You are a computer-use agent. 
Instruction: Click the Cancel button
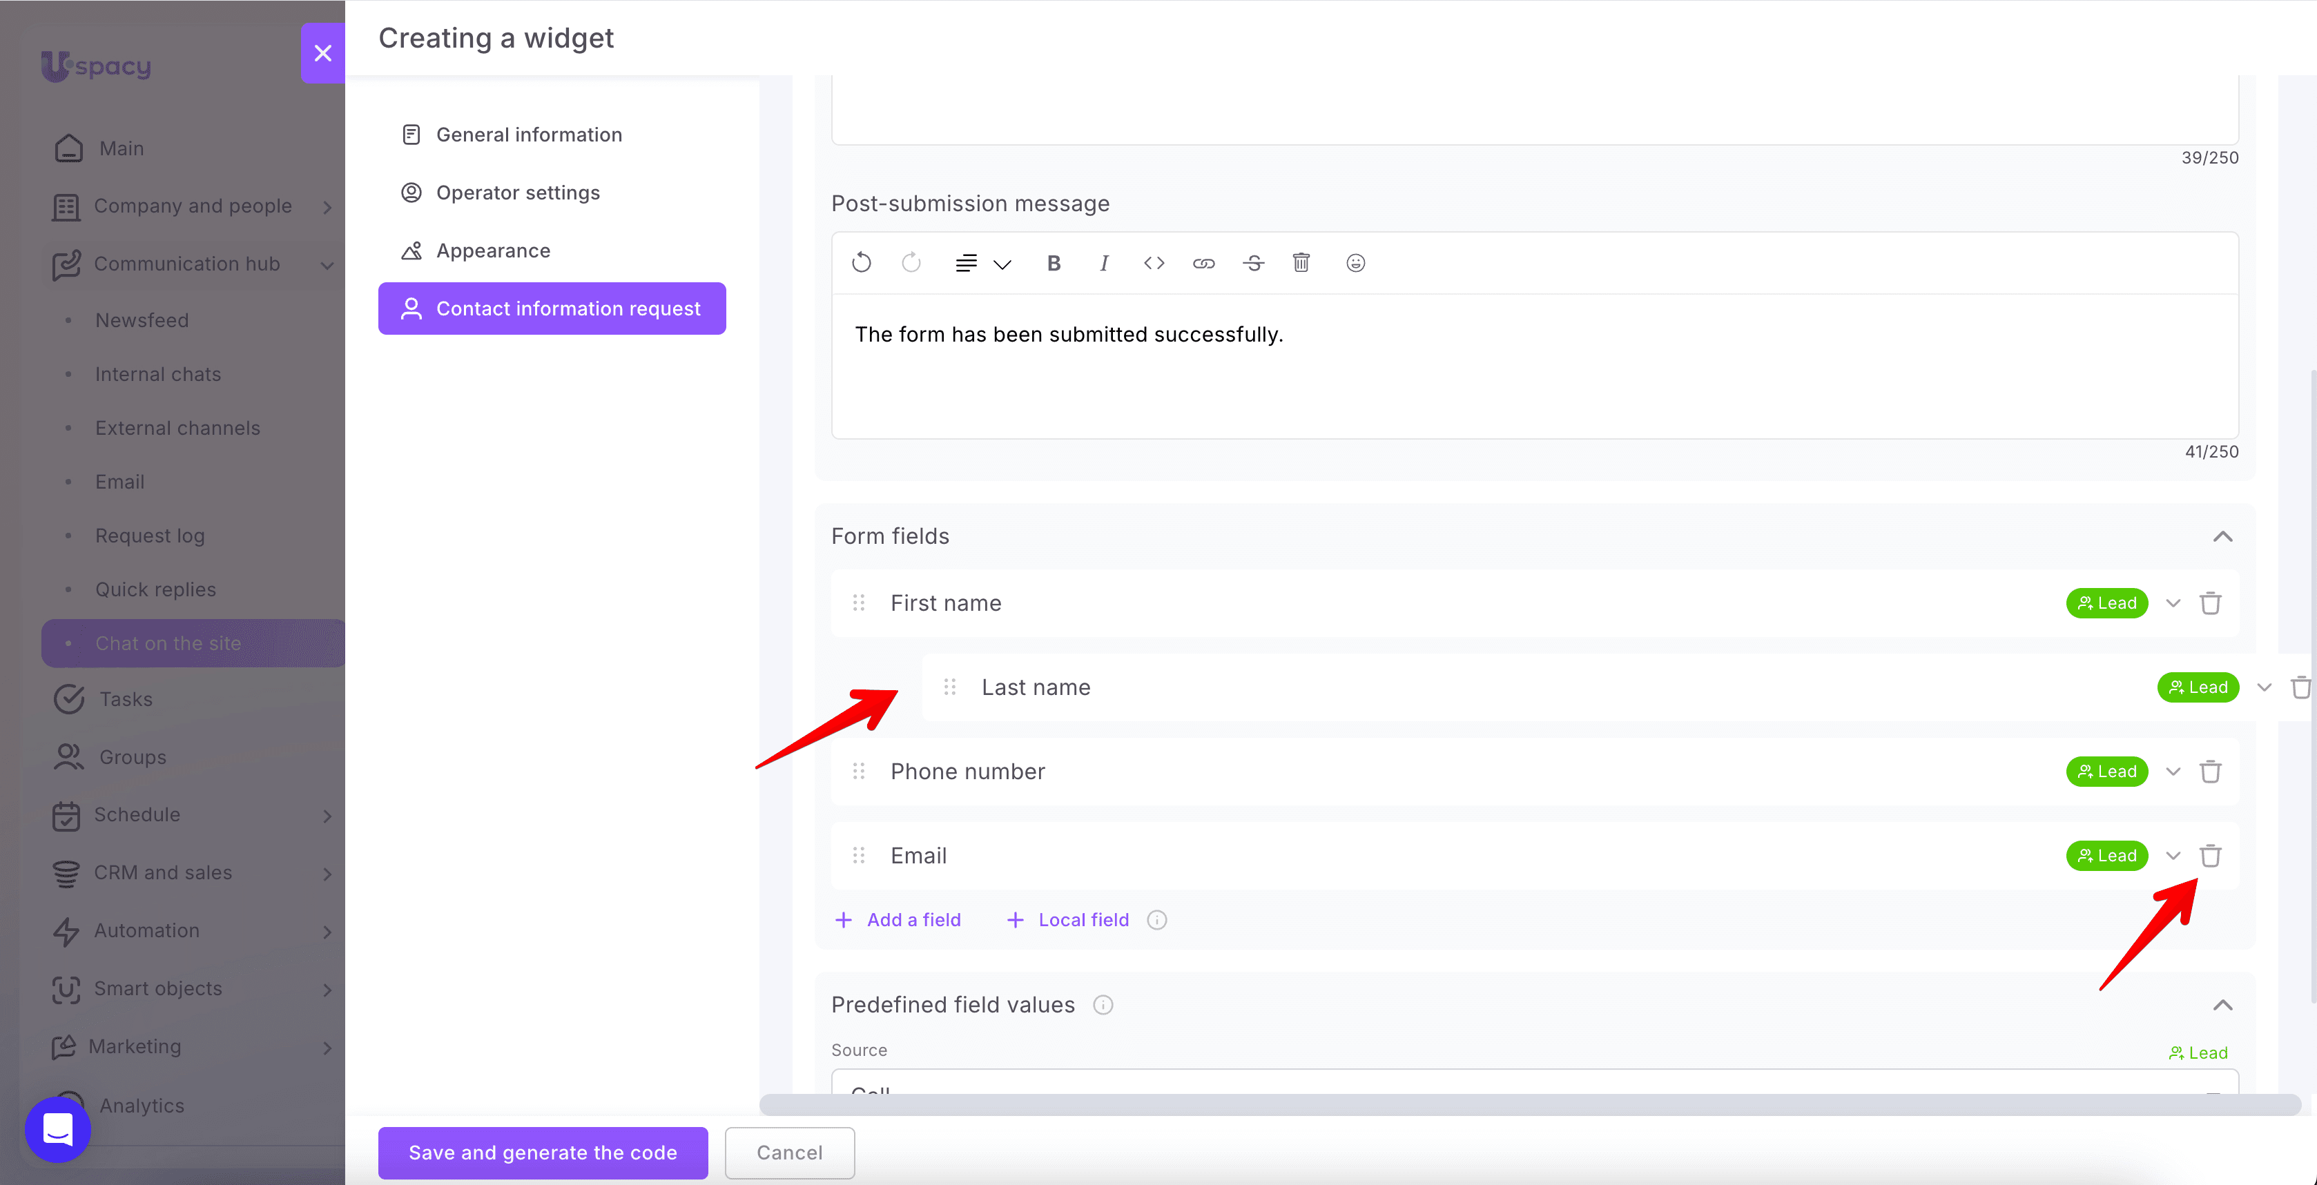789,1153
